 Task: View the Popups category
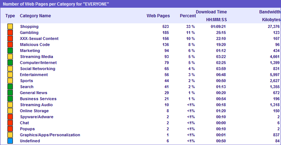27,129
